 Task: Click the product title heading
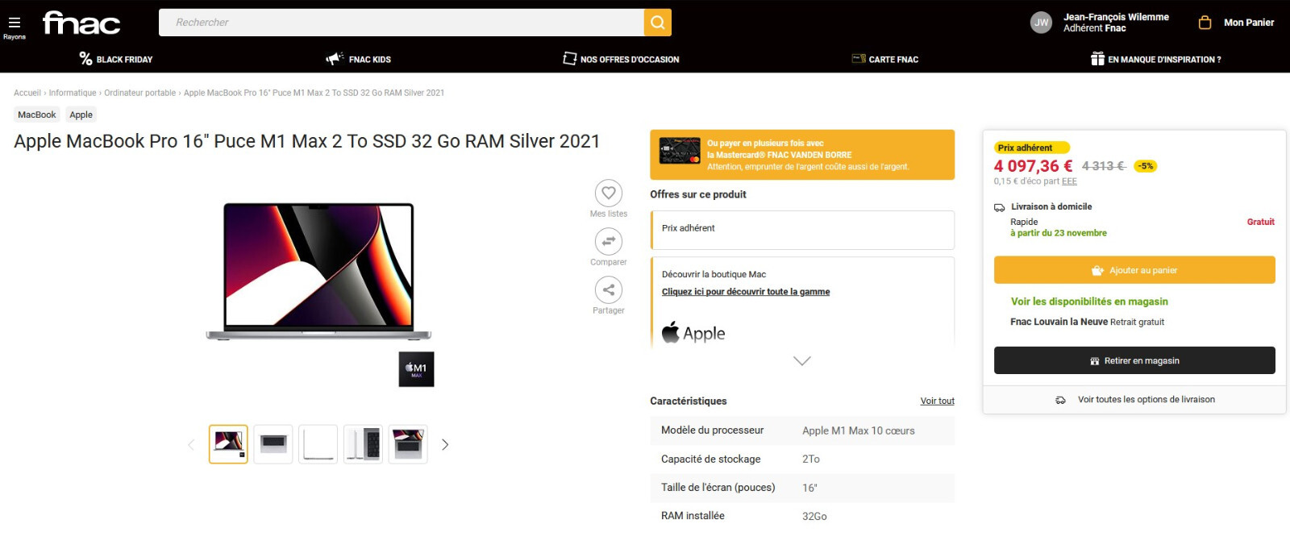pyautogui.click(x=307, y=141)
